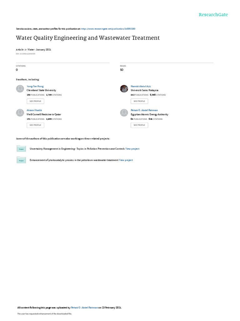Click the photocatalytic process project folder icon
240x321 pixels.
click(x=21, y=160)
